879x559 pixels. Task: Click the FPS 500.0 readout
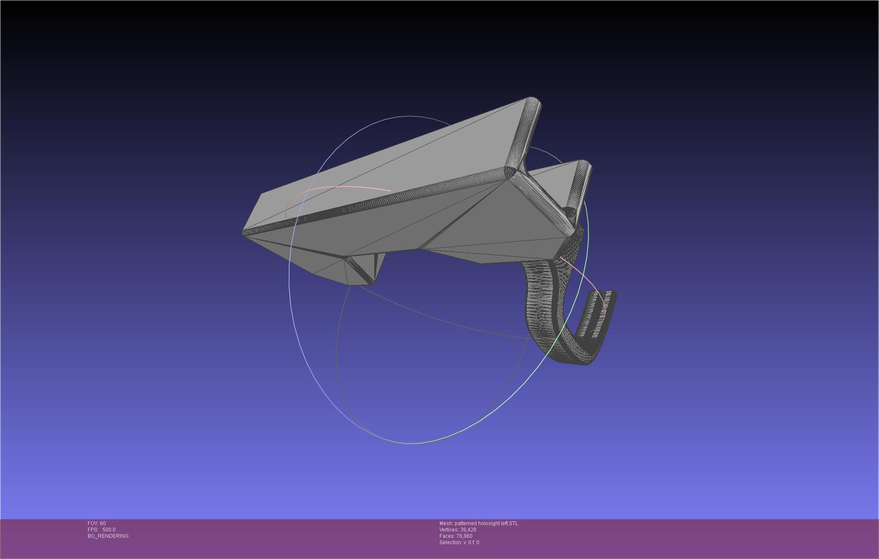[x=101, y=530]
